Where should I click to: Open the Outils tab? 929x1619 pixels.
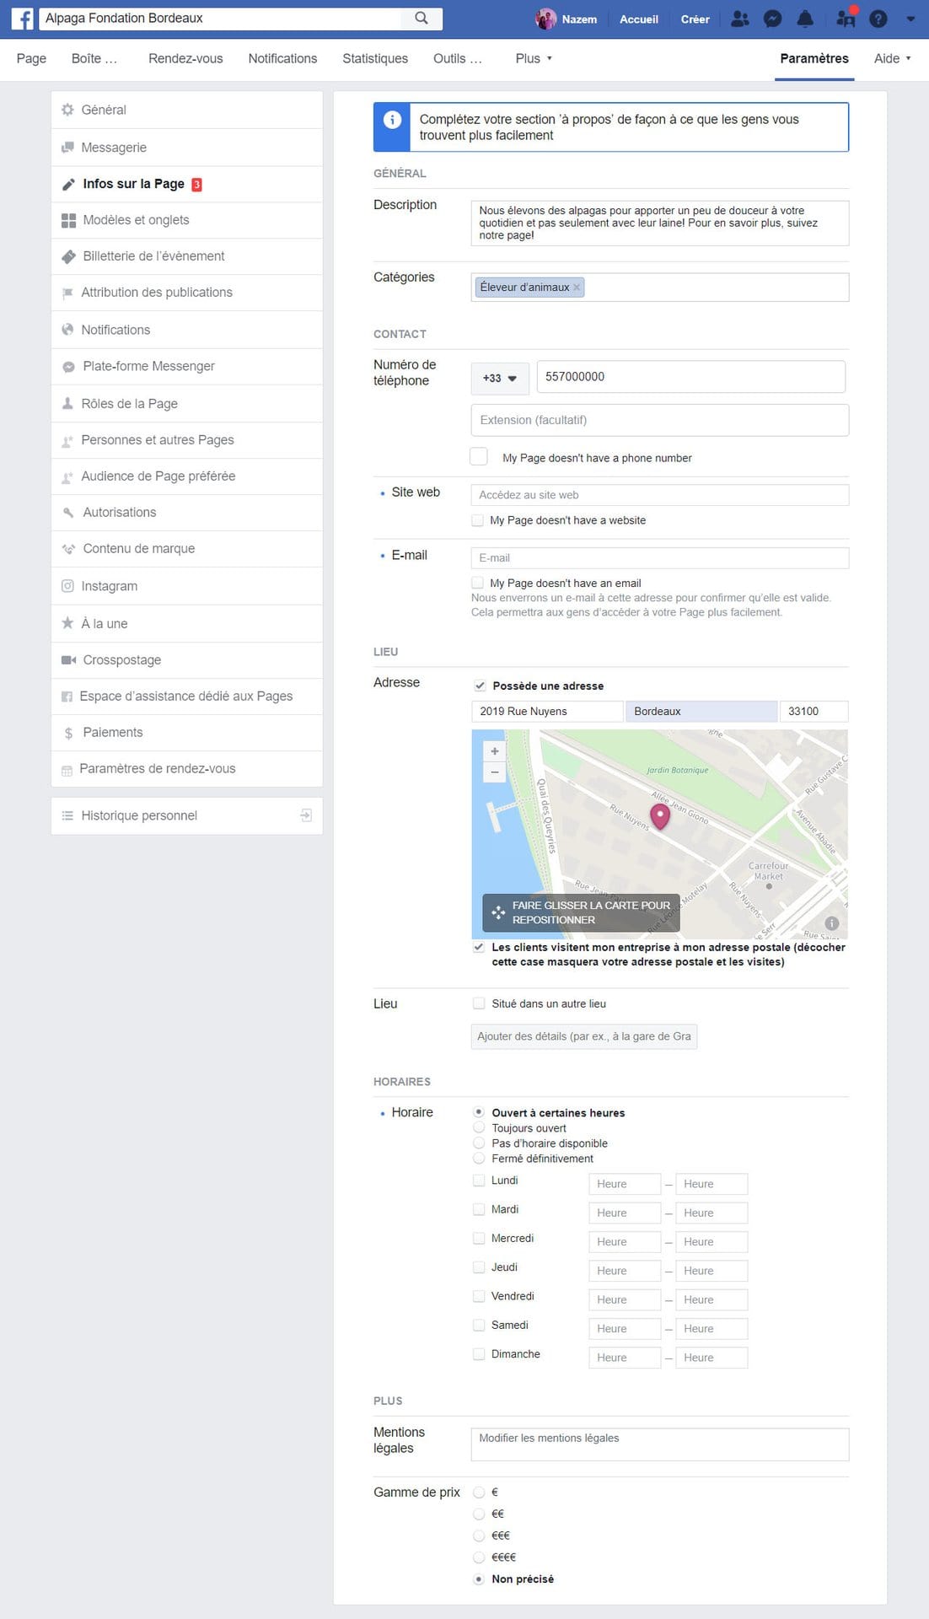[x=458, y=58]
